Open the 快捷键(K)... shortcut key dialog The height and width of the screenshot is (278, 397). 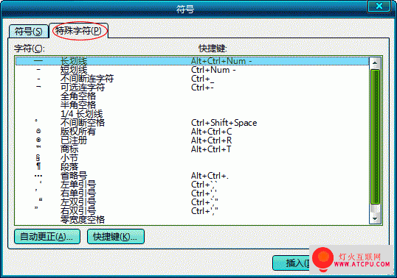point(116,237)
